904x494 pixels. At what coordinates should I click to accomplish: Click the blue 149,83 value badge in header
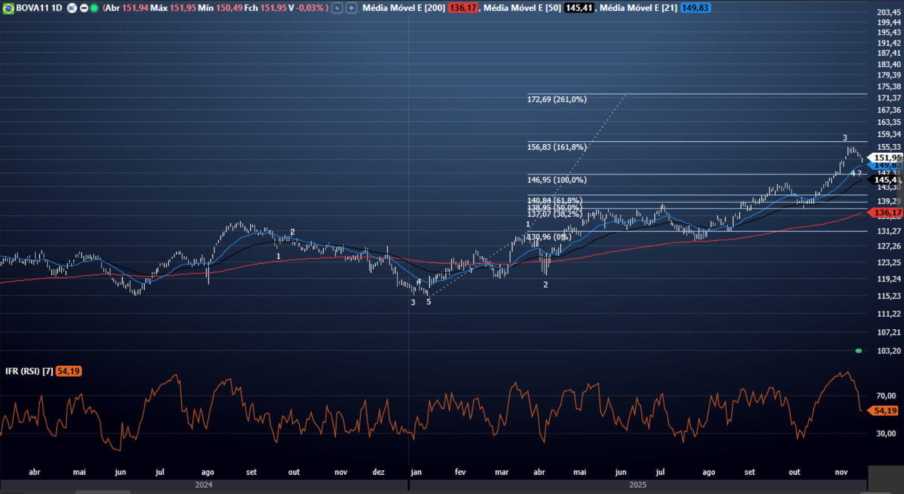click(x=695, y=8)
